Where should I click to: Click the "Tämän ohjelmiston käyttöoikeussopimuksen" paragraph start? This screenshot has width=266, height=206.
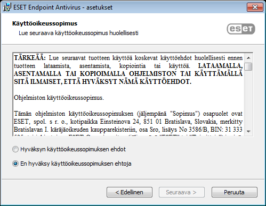[x=74, y=114]
